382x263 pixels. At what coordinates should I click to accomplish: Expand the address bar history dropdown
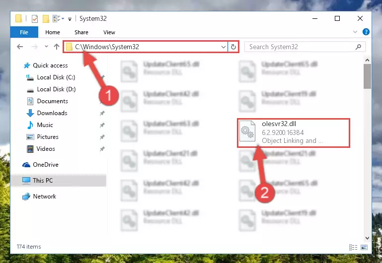coord(224,47)
